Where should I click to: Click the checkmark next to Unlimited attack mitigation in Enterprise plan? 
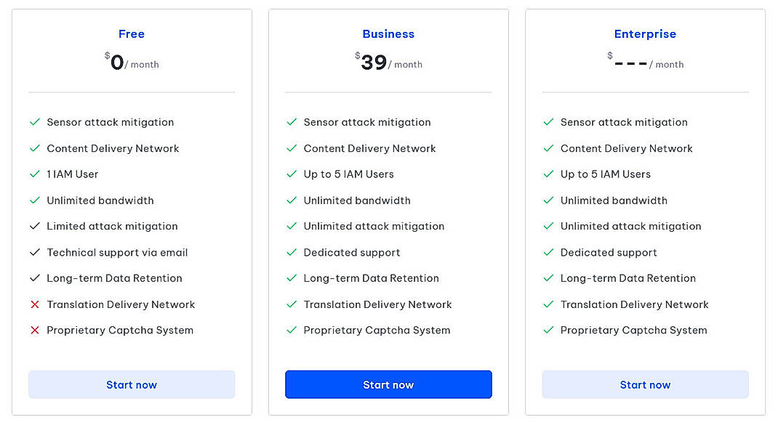[x=549, y=226]
